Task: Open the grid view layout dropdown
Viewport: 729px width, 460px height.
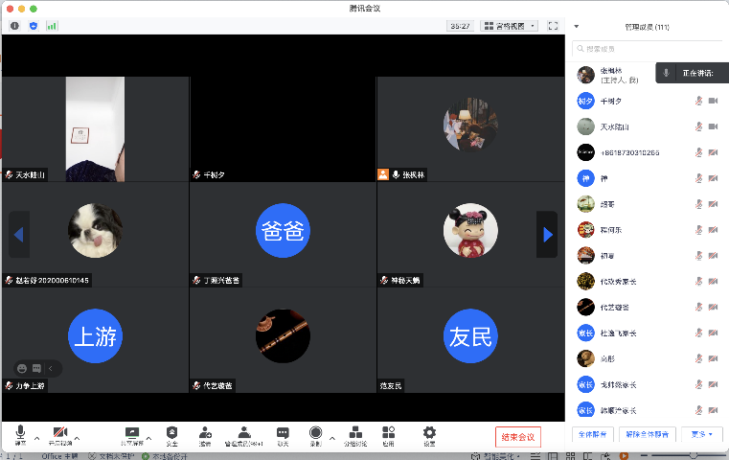Action: click(509, 26)
